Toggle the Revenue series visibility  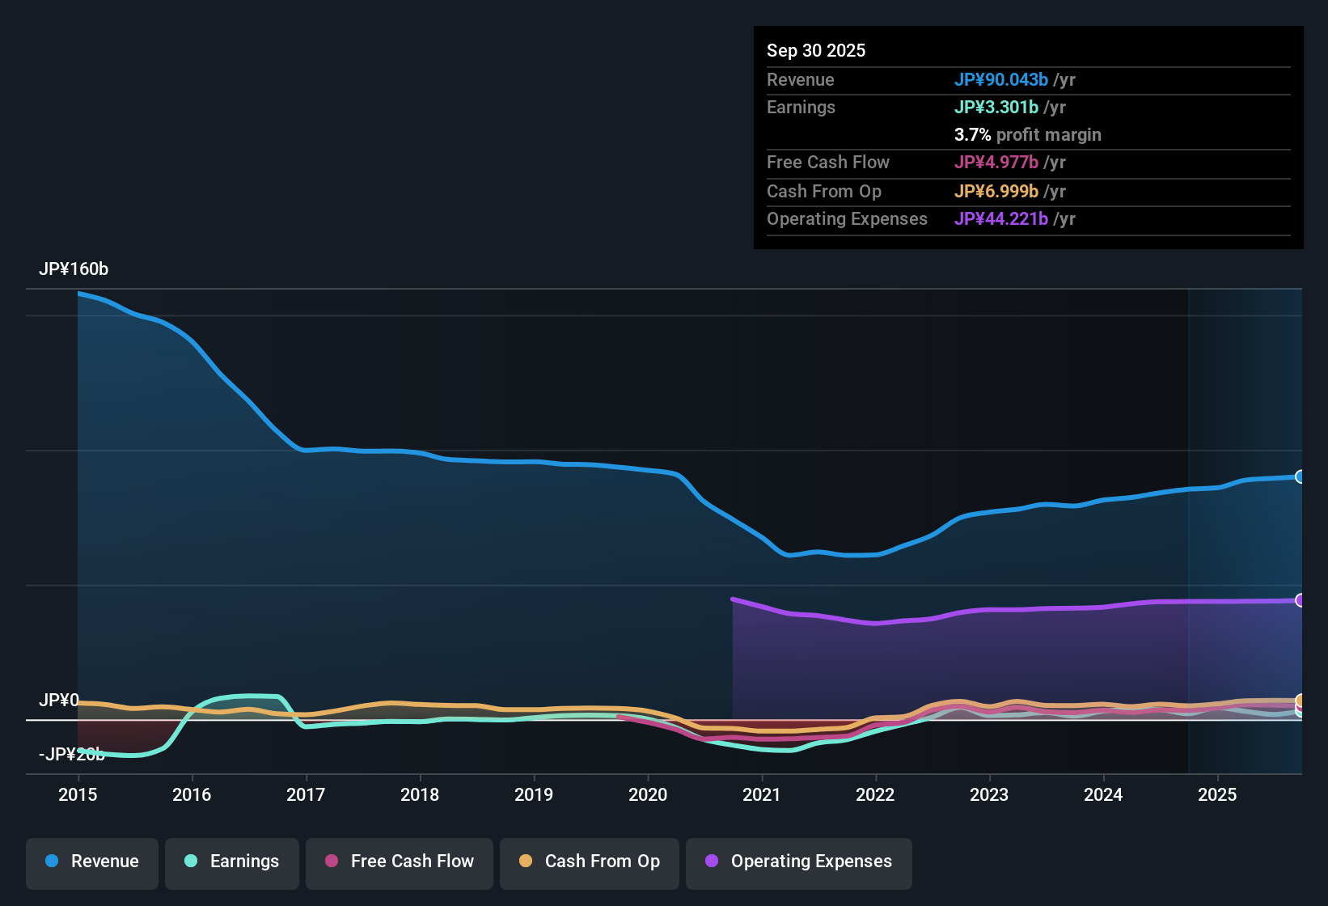pos(91,862)
